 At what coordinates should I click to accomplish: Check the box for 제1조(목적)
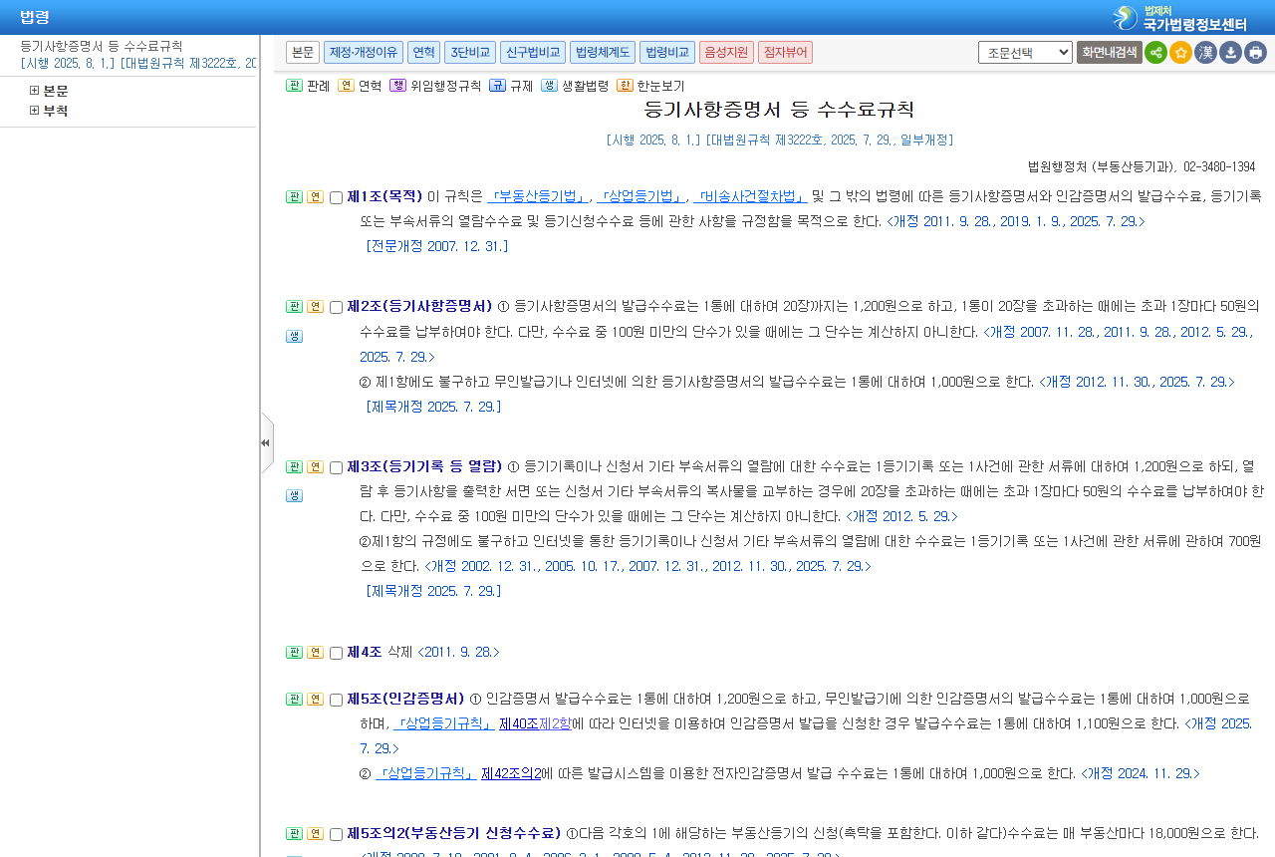336,197
